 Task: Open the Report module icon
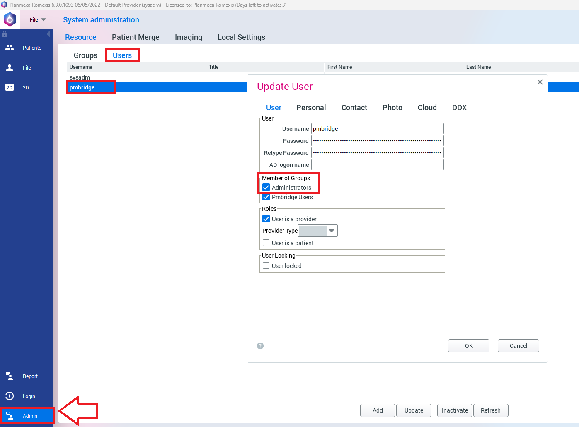tap(10, 376)
